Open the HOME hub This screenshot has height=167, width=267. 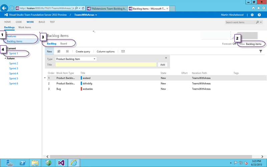point(7,22)
